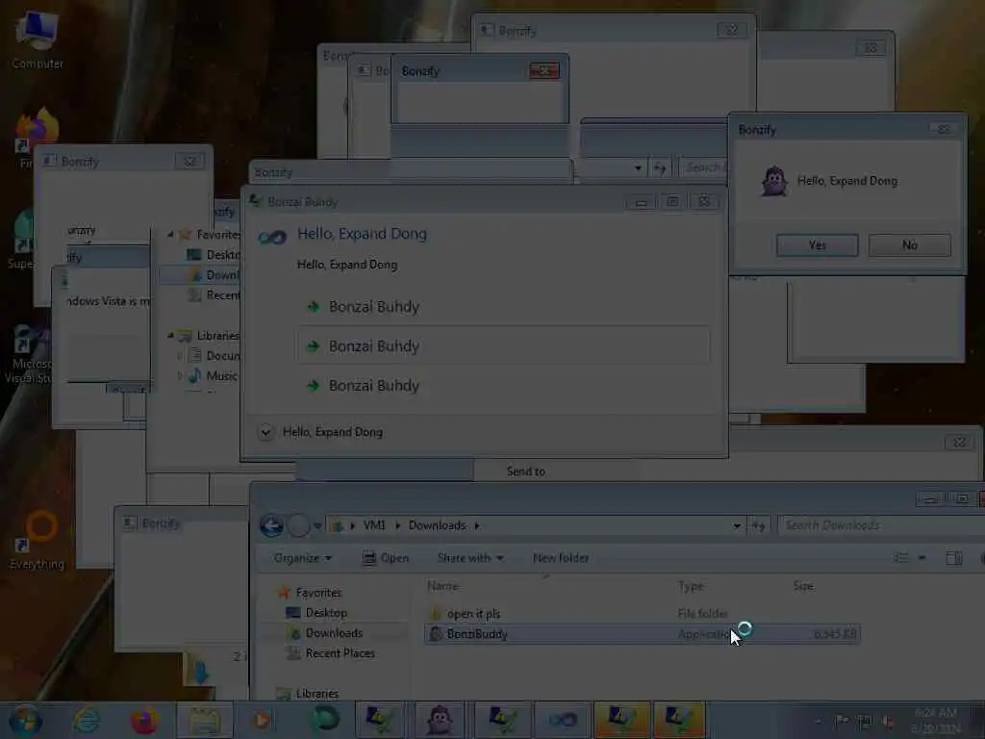Open the volume speaker tray icon
Image resolution: width=985 pixels, height=739 pixels.
coord(888,721)
